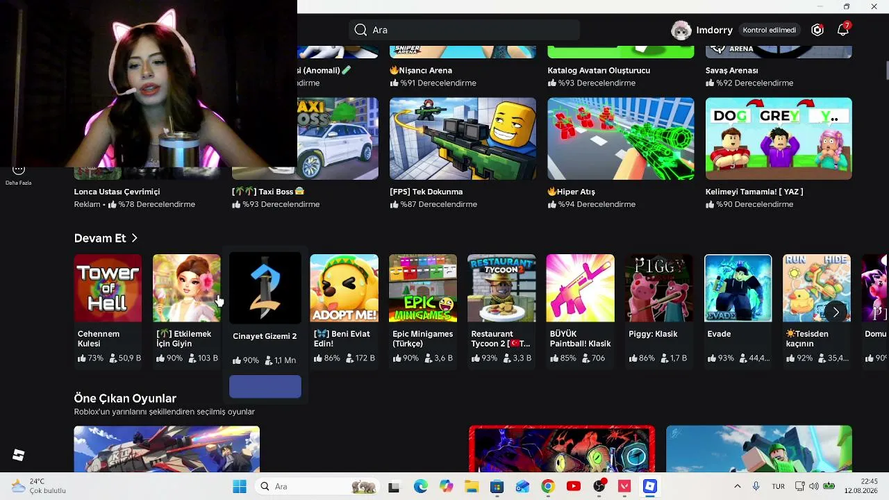This screenshot has width=889, height=500.
Task: Open the Taxi Boss game thumbnail
Action: (338, 139)
